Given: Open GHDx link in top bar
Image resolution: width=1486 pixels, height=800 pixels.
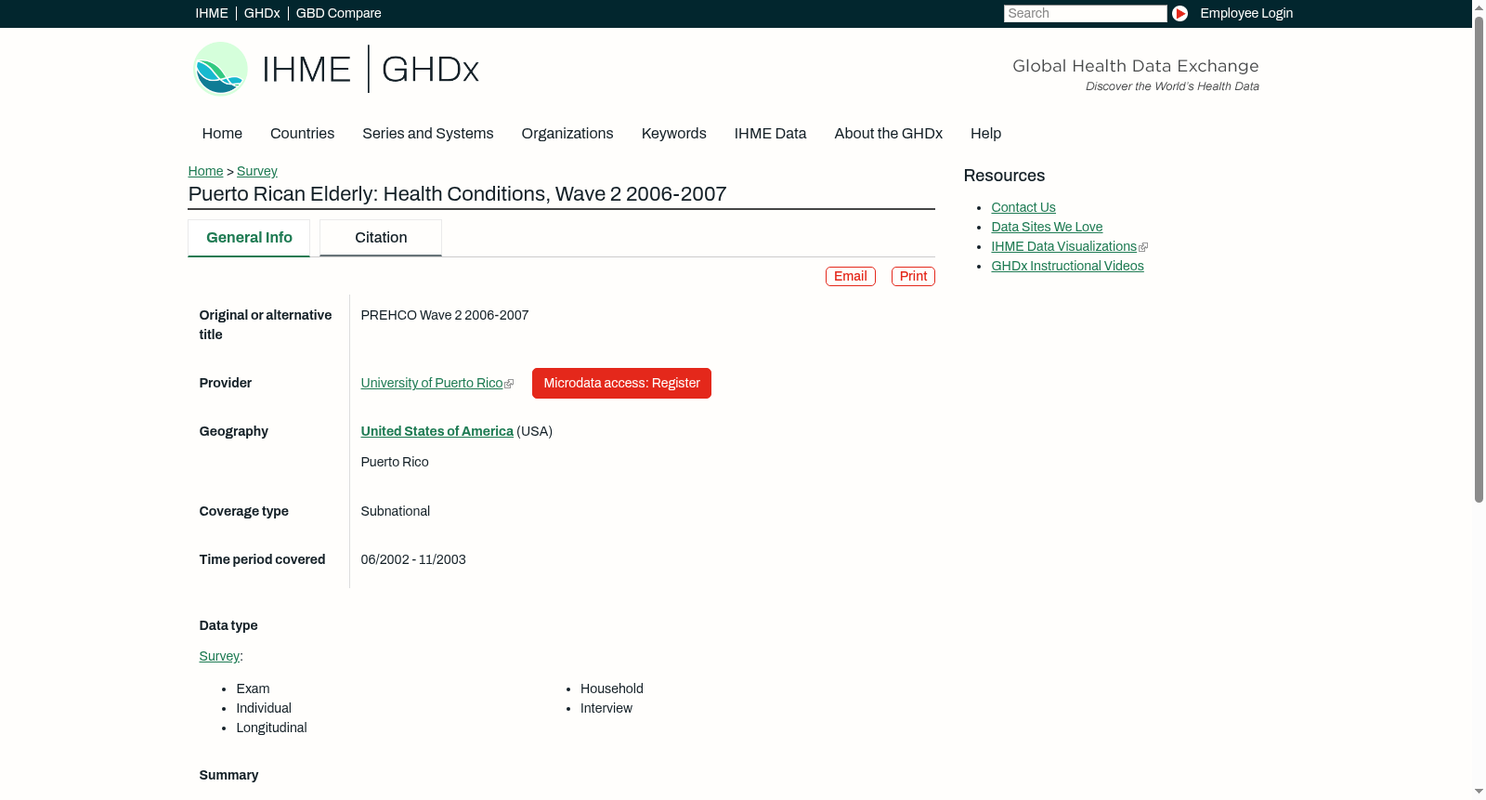Looking at the screenshot, I should [x=262, y=13].
